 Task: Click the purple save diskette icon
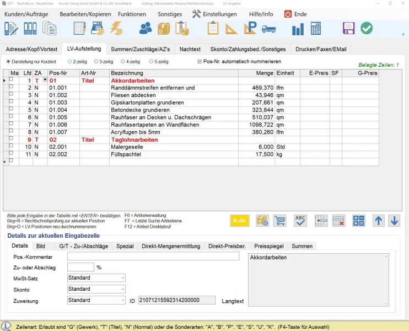(348, 29)
